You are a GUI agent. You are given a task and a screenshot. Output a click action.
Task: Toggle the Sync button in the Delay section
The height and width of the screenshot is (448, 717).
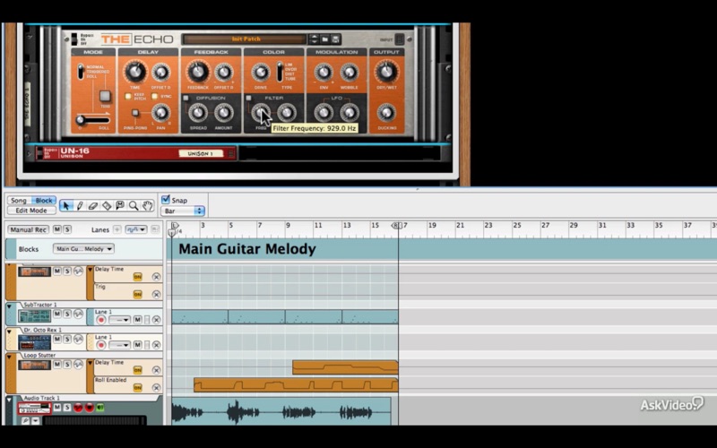point(154,97)
